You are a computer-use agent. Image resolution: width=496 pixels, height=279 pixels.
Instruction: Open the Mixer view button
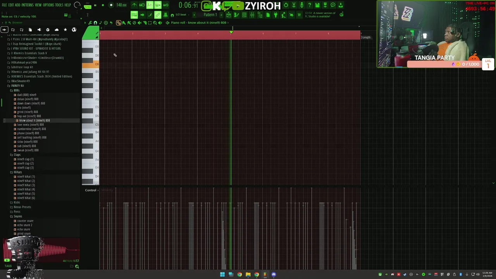(x=252, y=15)
